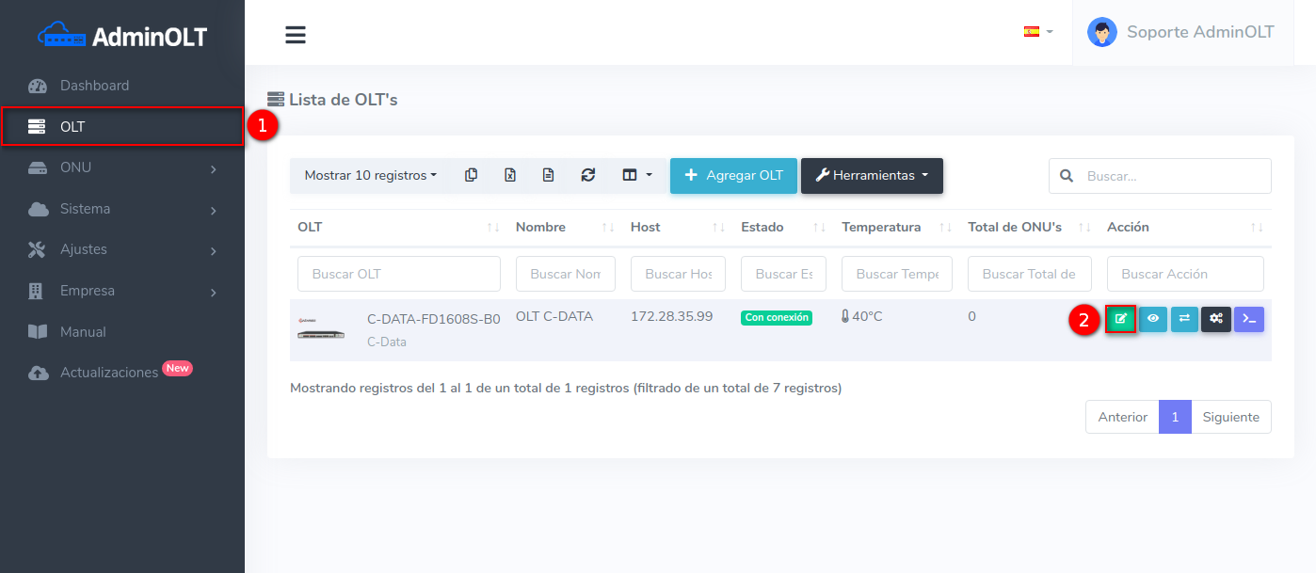Export the table with the Excel icon
The height and width of the screenshot is (573, 1316).
pyautogui.click(x=510, y=175)
